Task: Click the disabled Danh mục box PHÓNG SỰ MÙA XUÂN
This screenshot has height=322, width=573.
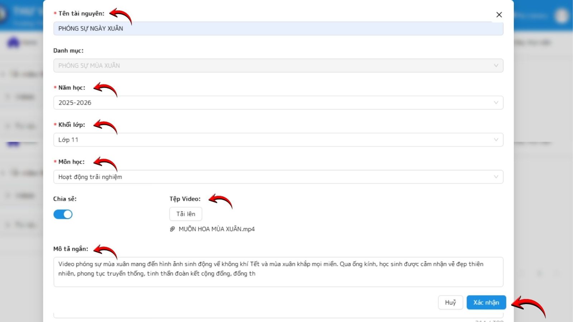Action: tap(272, 65)
